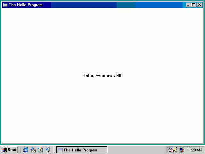This screenshot has width=205, height=154.
Task: Select The Hello Program taskbar button
Action: point(82,150)
